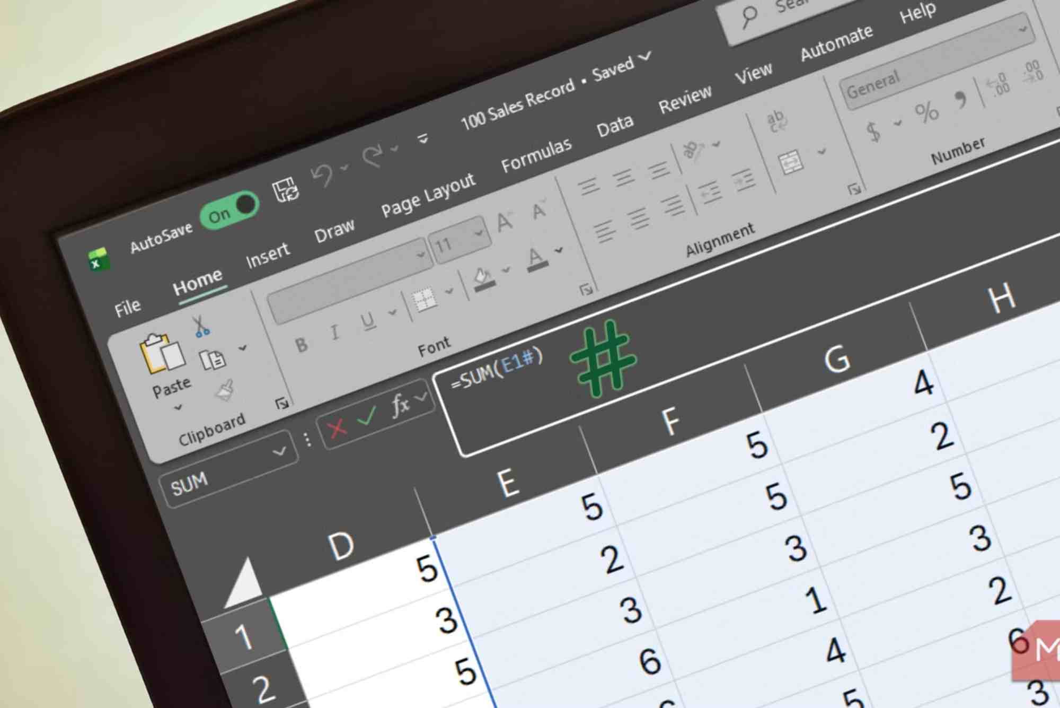Open the Page Layout tab

(x=428, y=195)
